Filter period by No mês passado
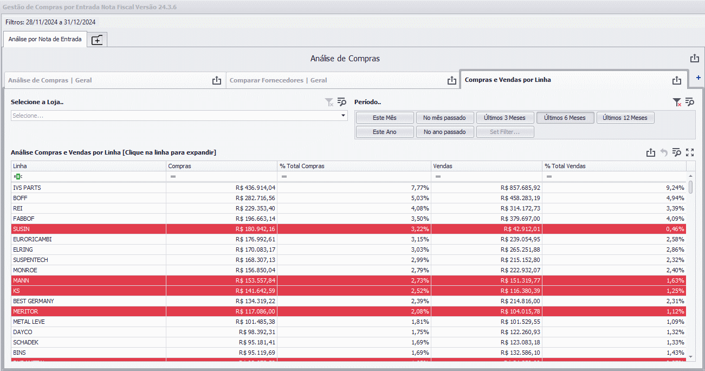 point(445,118)
